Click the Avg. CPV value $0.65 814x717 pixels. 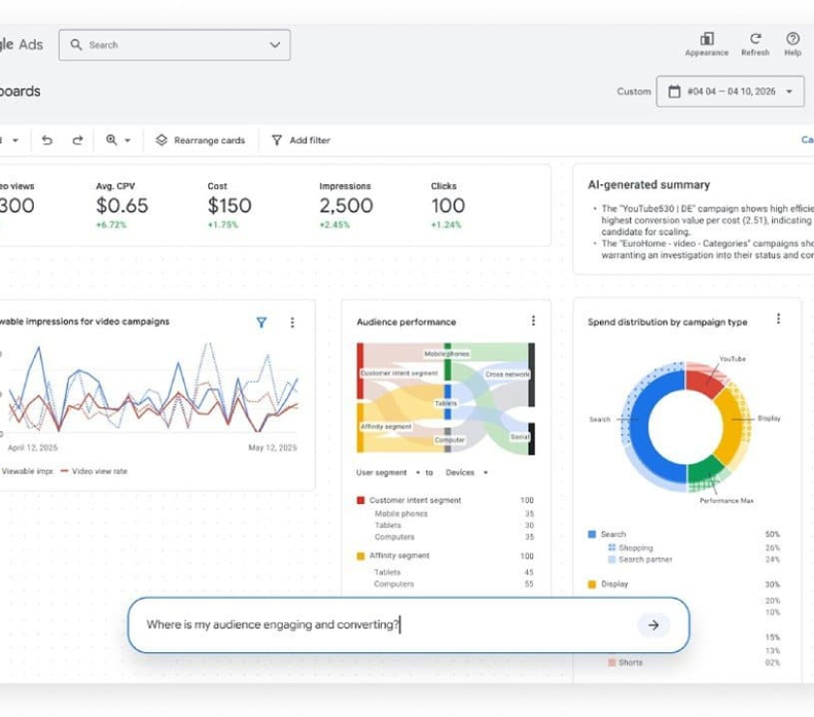(x=122, y=205)
